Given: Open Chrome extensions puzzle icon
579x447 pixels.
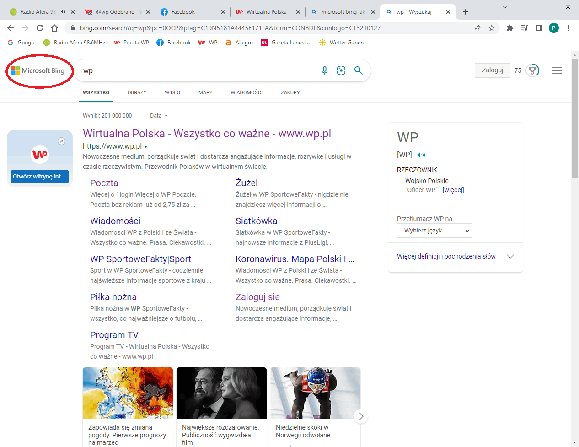Looking at the screenshot, I should pos(510,28).
